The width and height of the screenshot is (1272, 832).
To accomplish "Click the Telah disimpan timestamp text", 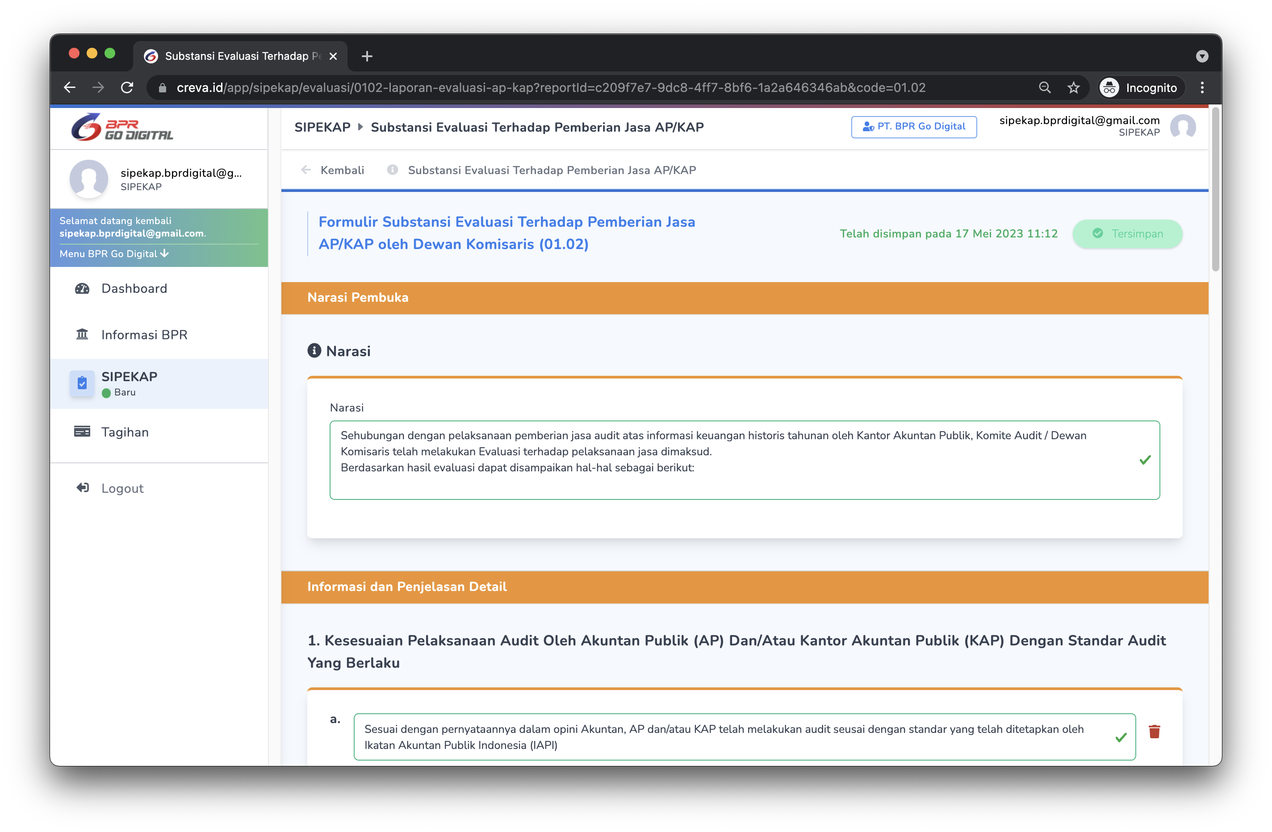I will click(949, 233).
